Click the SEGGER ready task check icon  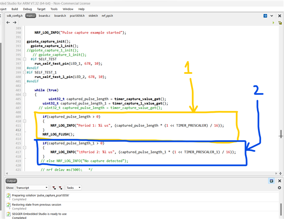coord(8,214)
